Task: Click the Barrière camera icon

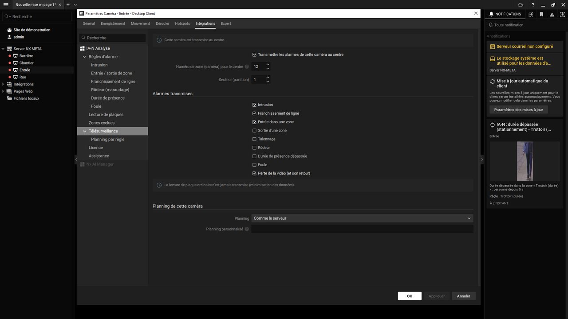Action: 15,56
